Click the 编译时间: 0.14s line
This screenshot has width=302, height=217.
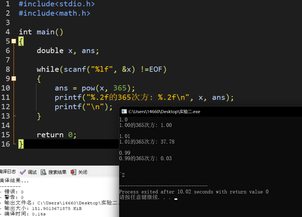(x=25, y=214)
